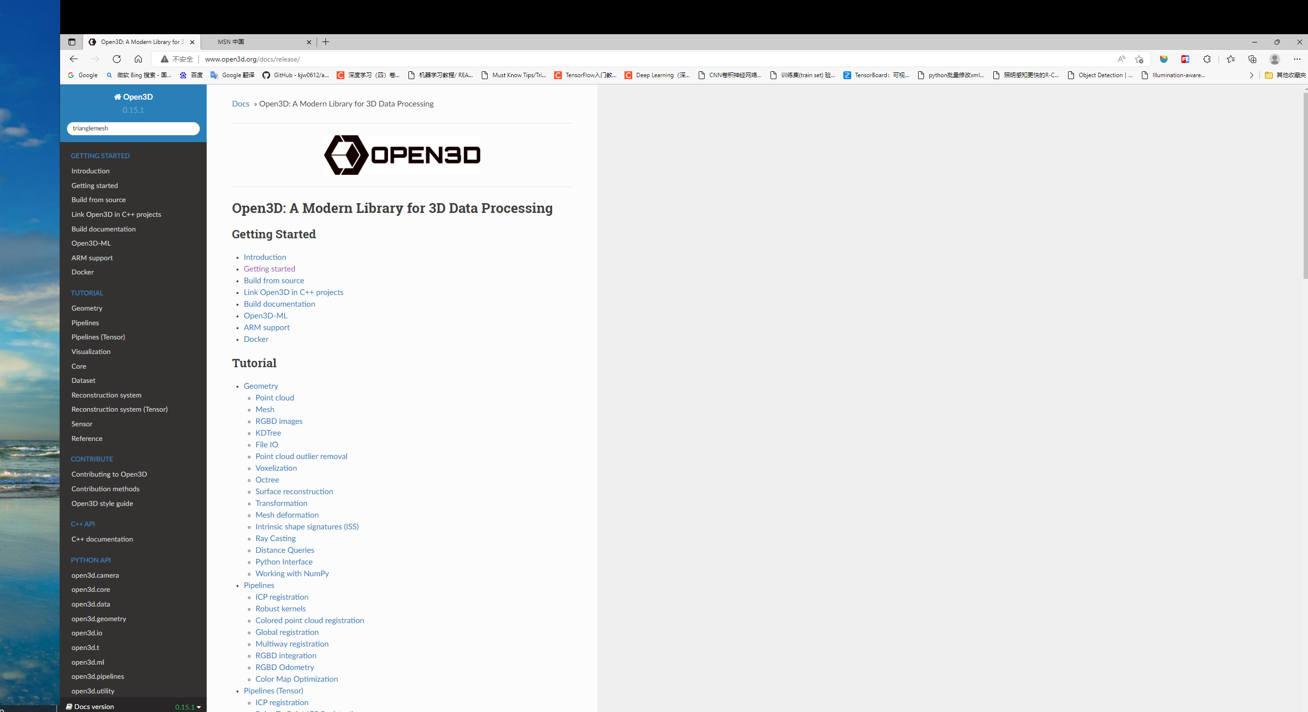This screenshot has width=1308, height=712.
Task: Open the vertical tabs panel
Action: click(72, 42)
